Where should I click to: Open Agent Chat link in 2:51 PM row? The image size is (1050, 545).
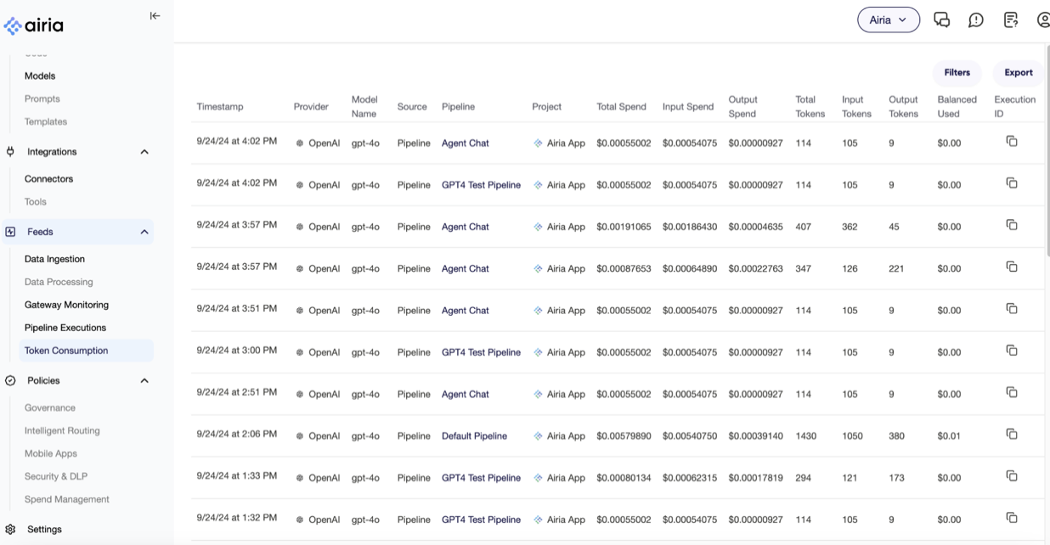[x=466, y=395]
